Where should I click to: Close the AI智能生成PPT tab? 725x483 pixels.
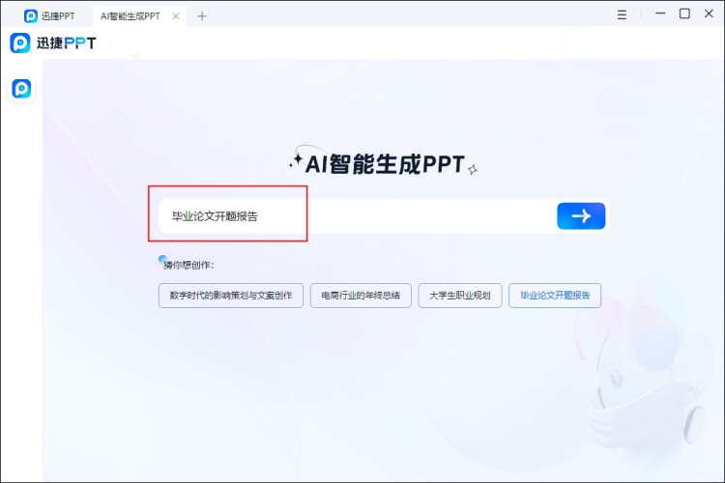pos(176,16)
